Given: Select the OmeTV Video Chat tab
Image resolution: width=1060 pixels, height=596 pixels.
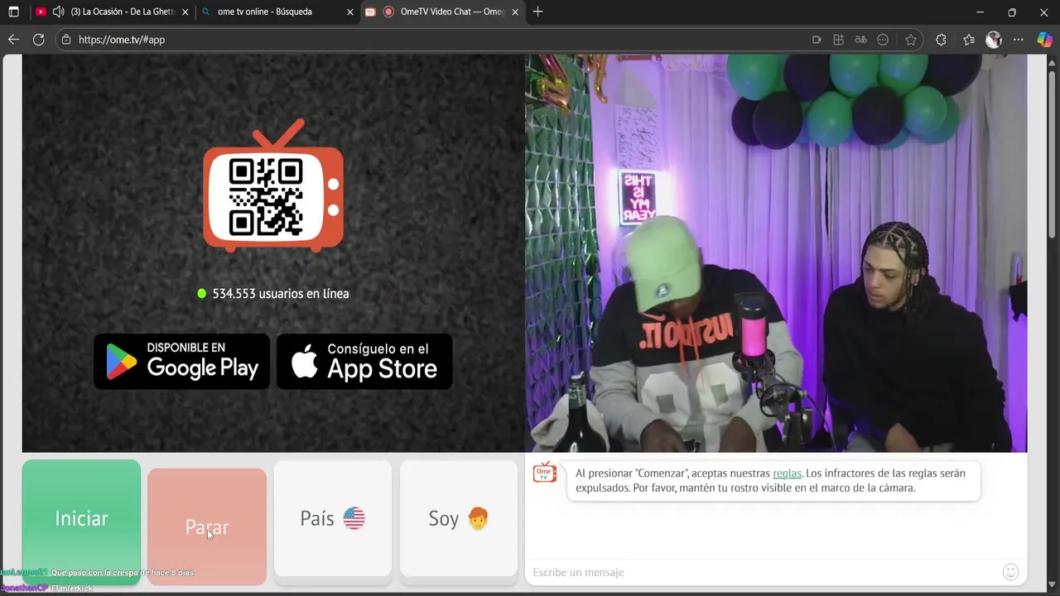Looking at the screenshot, I should (x=443, y=12).
